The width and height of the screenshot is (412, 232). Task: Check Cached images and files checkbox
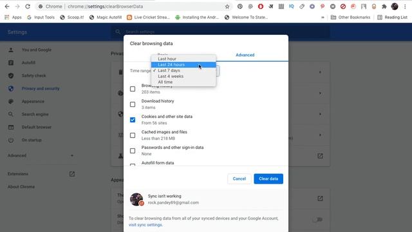pyautogui.click(x=133, y=135)
